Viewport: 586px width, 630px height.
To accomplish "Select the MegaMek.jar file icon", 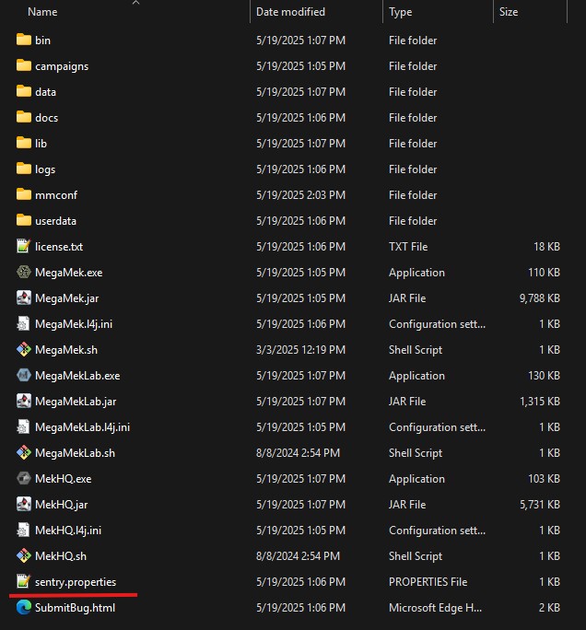I will click(x=24, y=298).
